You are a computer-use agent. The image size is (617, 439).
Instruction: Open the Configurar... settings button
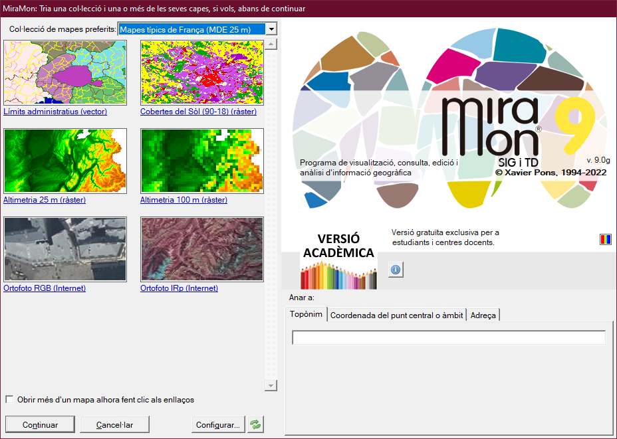(x=218, y=425)
